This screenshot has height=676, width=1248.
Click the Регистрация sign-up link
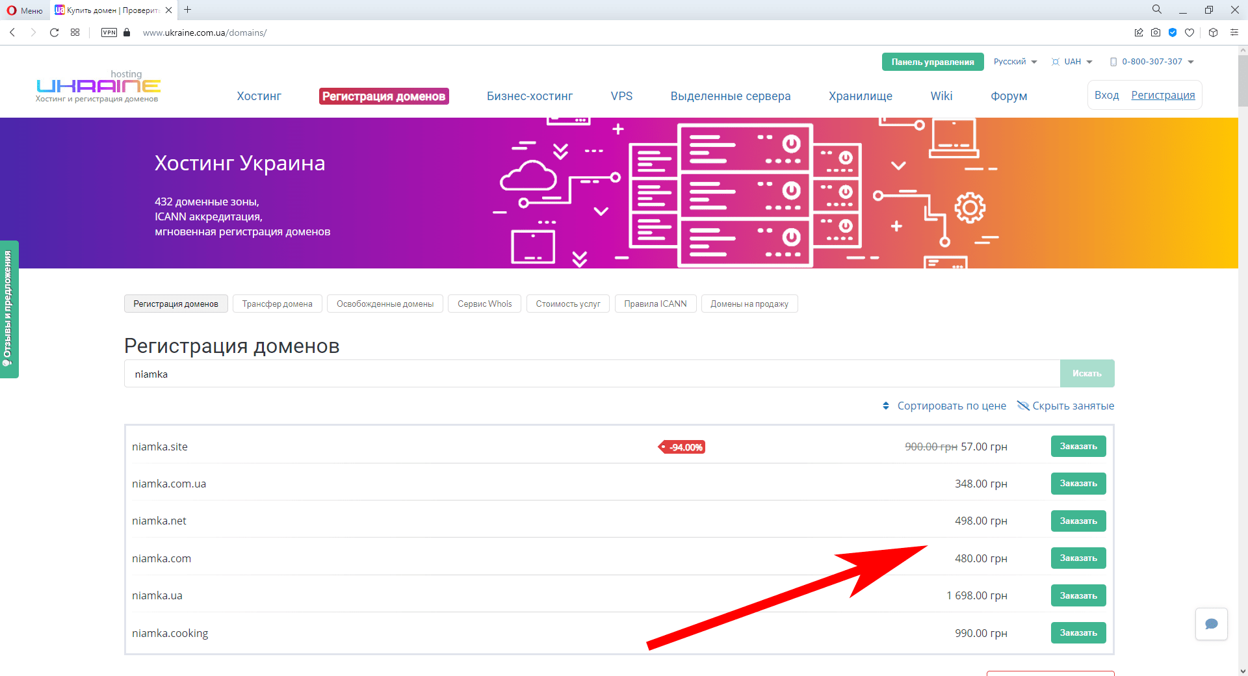1163,96
